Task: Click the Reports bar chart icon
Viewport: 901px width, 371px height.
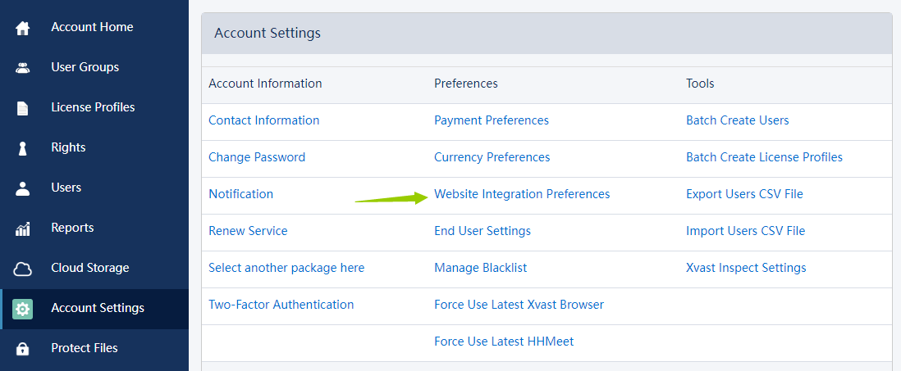Action: tap(23, 228)
